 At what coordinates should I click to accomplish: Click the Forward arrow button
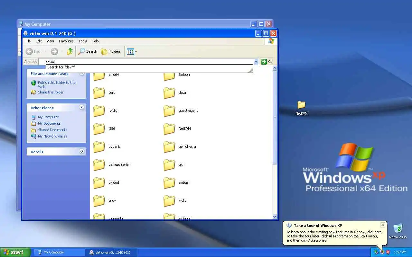point(54,51)
